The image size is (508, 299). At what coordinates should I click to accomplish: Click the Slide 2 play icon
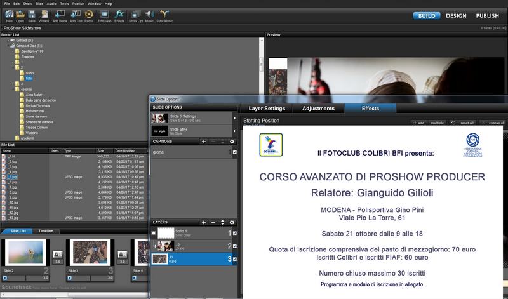pos(5,278)
